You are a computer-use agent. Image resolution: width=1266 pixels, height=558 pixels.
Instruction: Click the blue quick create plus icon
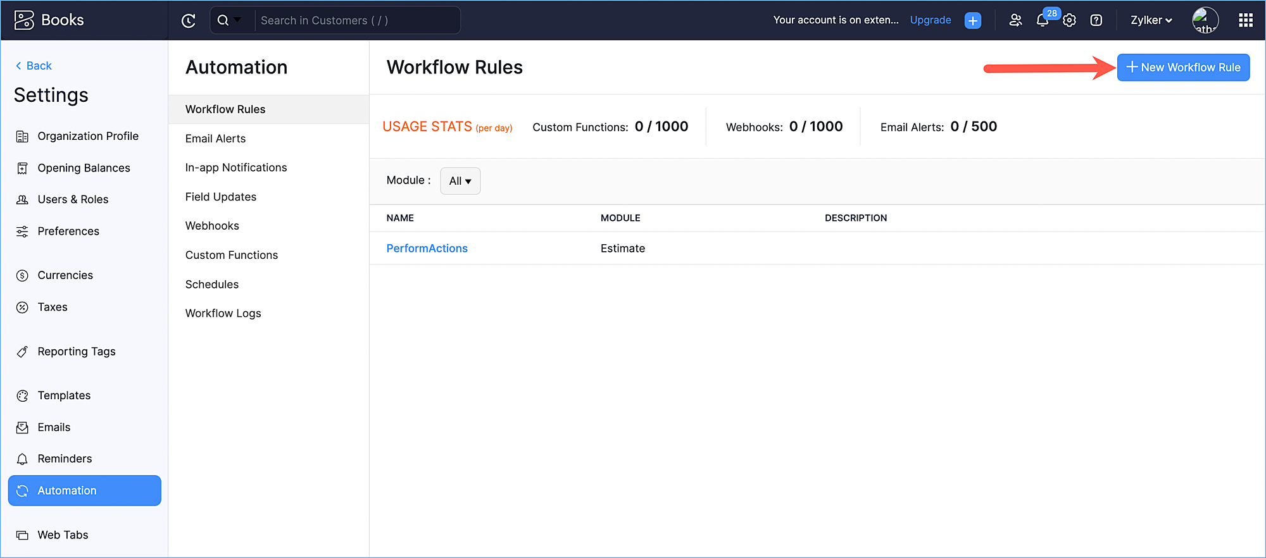[973, 20]
